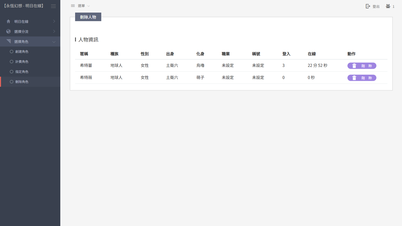Click 職業 value 未設定 in 希特蕾 row
402x226 pixels.
228,66
